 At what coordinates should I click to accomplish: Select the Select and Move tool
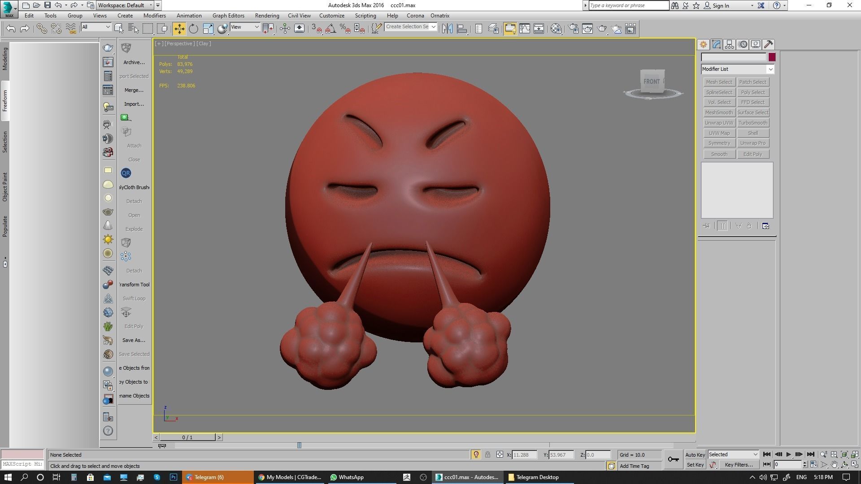click(179, 29)
